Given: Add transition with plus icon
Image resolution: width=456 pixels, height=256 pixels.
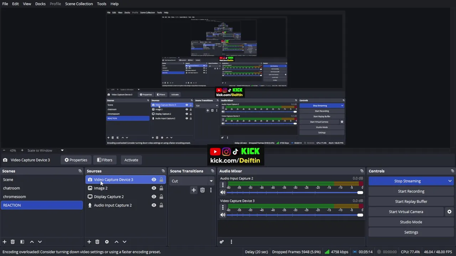Looking at the screenshot, I should [194, 190].
